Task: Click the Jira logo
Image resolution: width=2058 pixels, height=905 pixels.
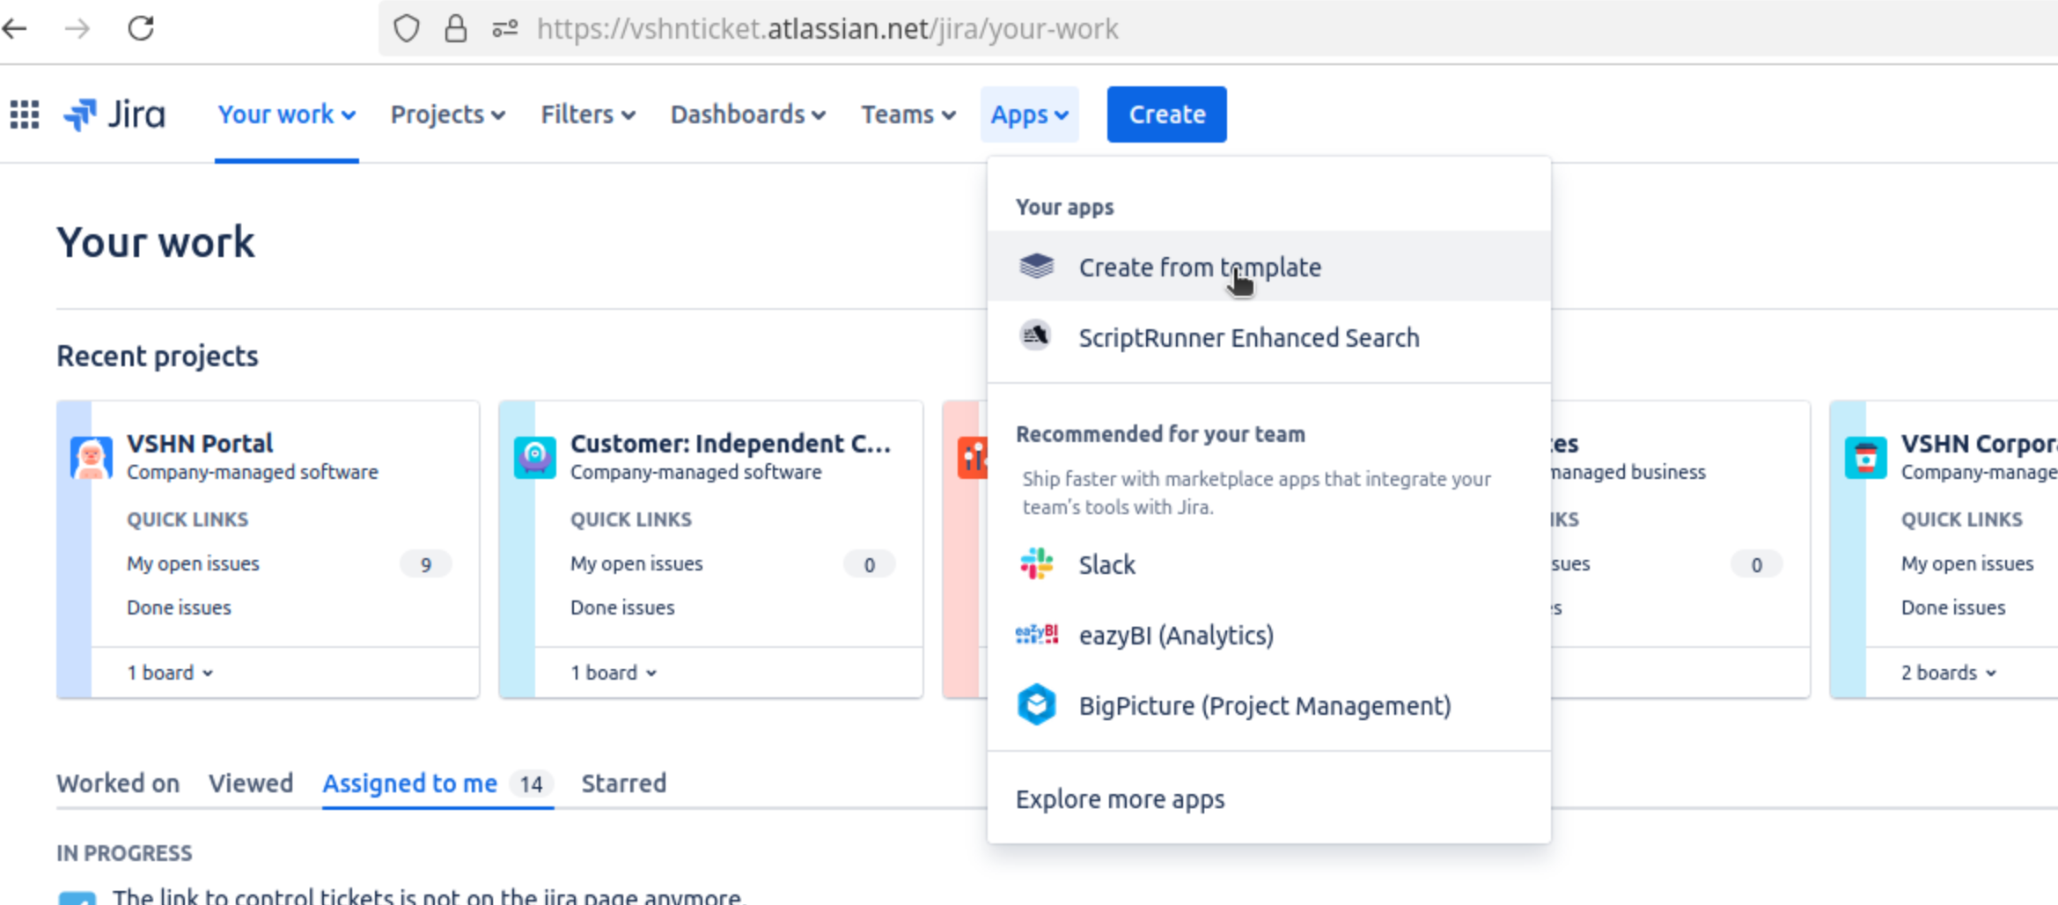Action: coord(114,114)
